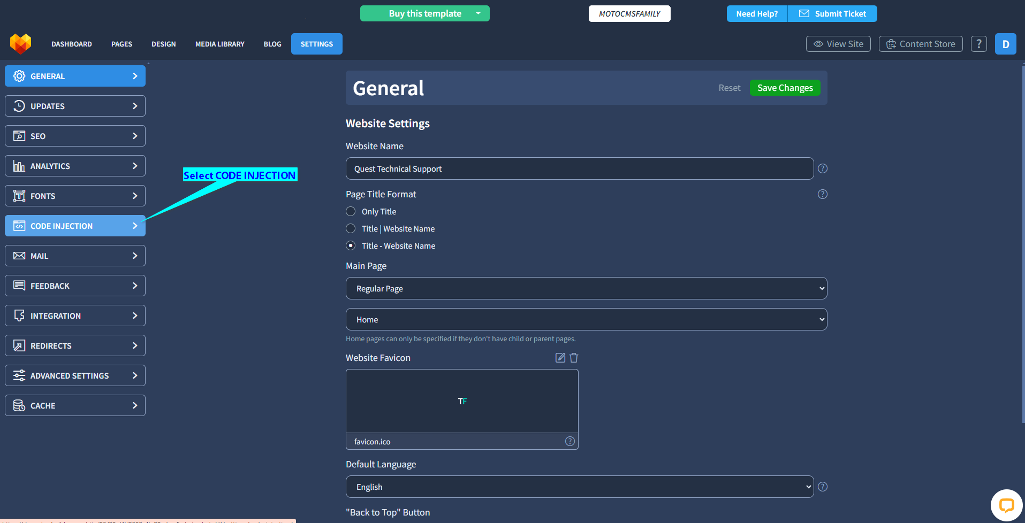The height and width of the screenshot is (523, 1025).
Task: Click the Integration icon in sidebar
Action: 19,316
